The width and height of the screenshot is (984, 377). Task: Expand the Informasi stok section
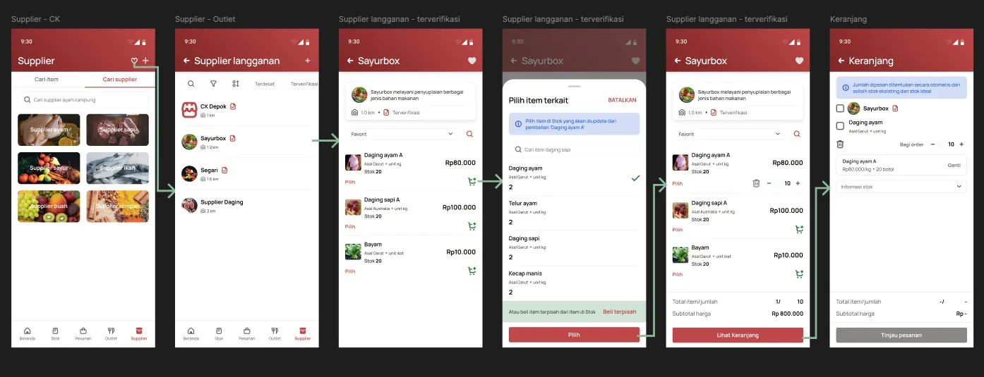[901, 187]
